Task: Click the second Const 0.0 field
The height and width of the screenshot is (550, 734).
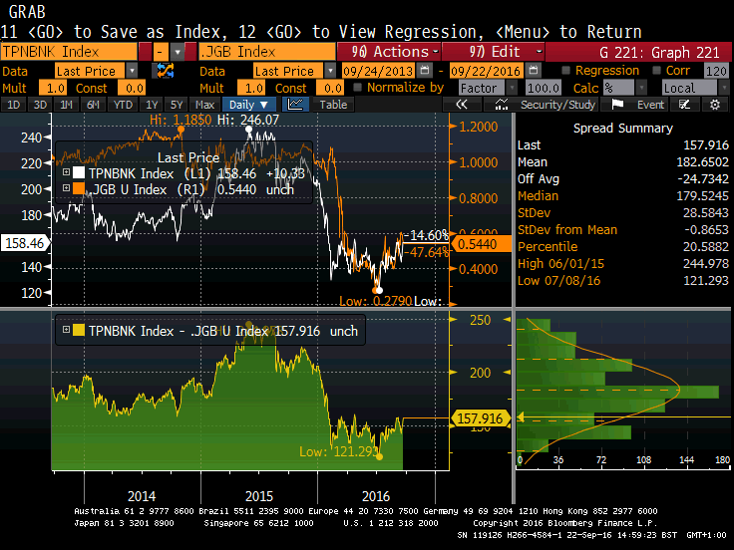Action: (x=330, y=88)
